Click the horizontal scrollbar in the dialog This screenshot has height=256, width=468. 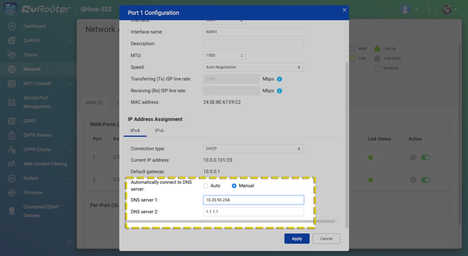click(233, 221)
